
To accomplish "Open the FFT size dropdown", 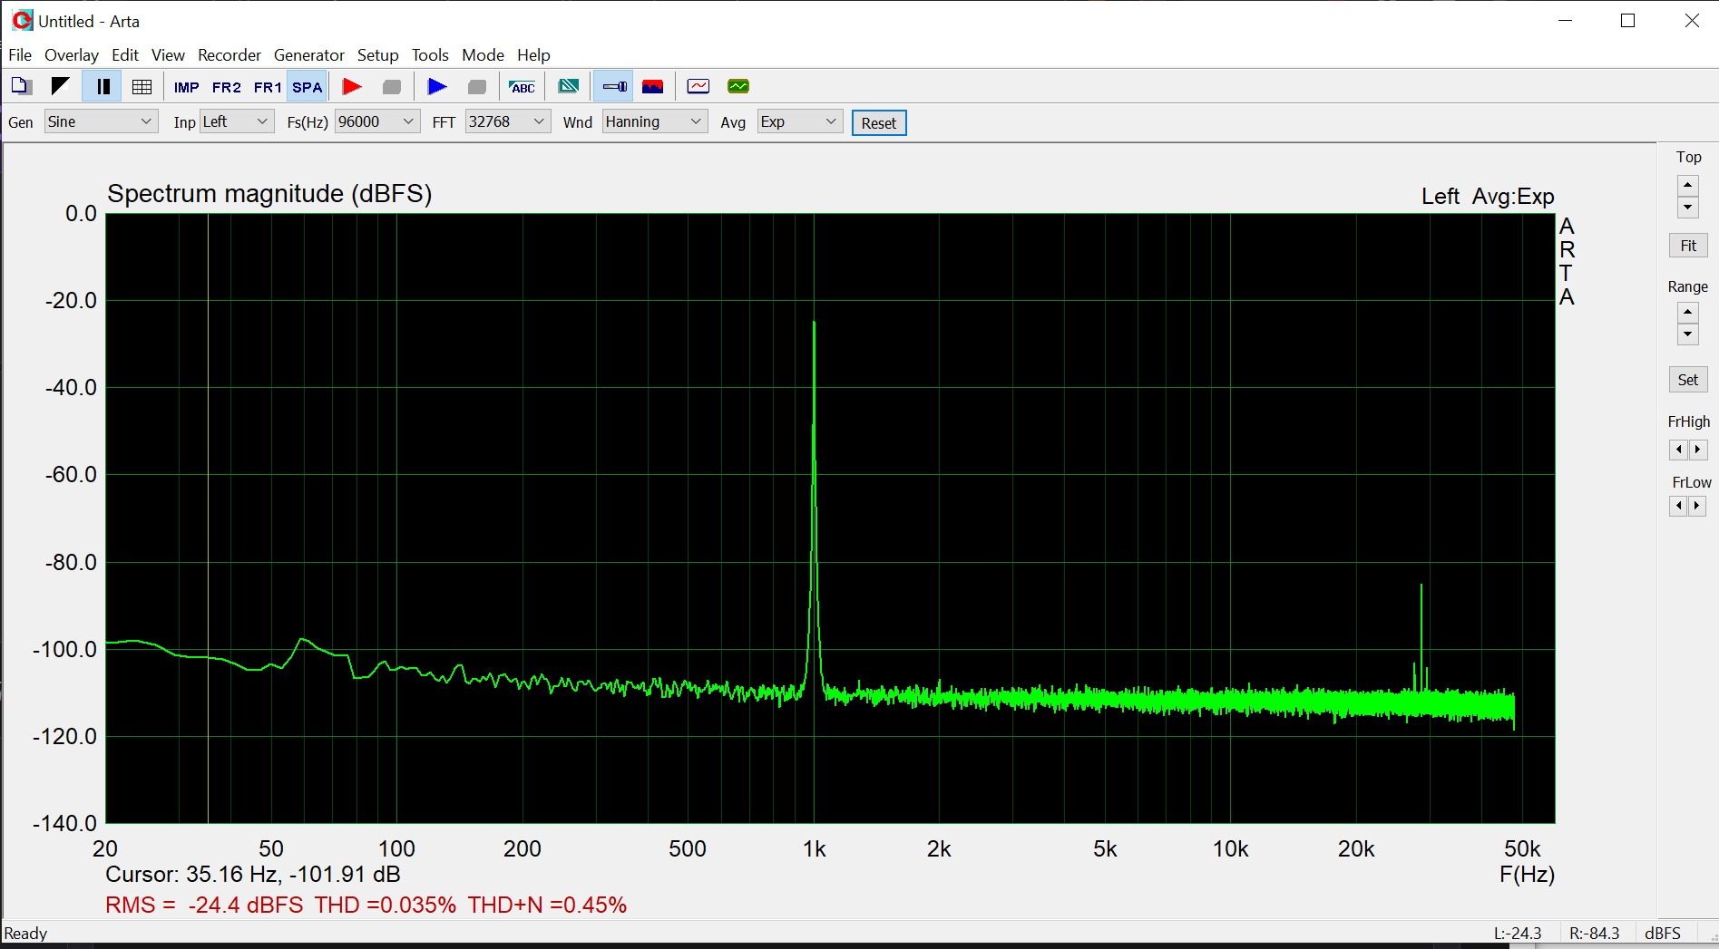I will [x=507, y=121].
